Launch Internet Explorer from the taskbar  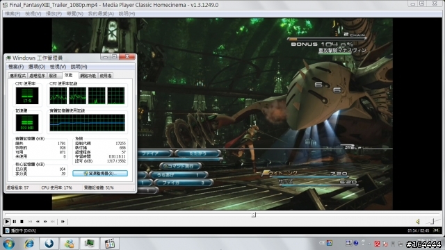[29, 244]
